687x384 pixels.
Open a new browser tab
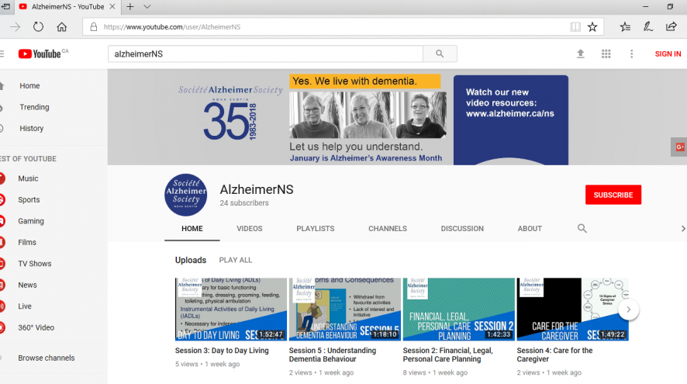coord(130,6)
